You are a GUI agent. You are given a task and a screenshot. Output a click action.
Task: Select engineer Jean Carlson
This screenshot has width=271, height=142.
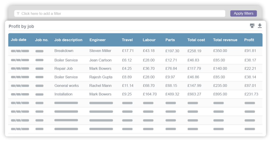pyautogui.click(x=100, y=60)
